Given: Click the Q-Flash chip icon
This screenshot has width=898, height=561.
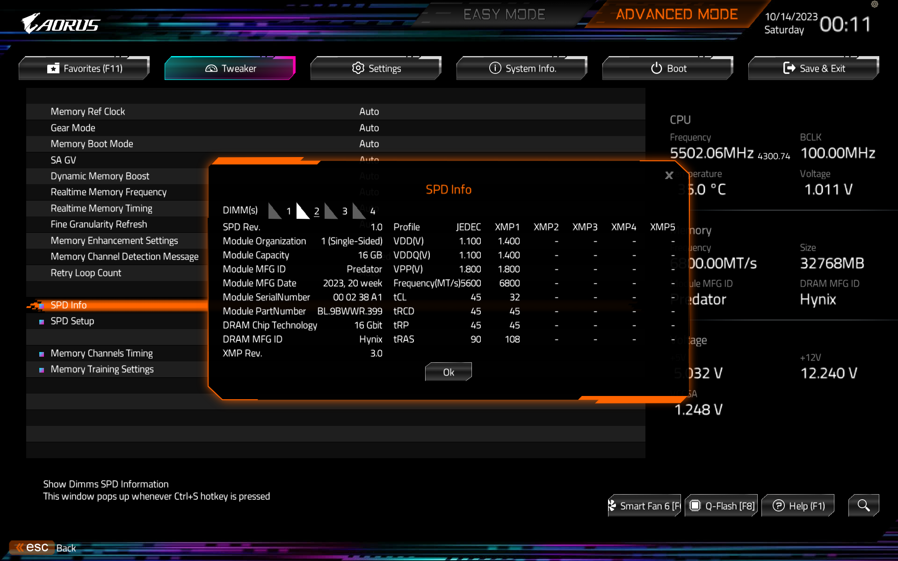Looking at the screenshot, I should point(695,505).
